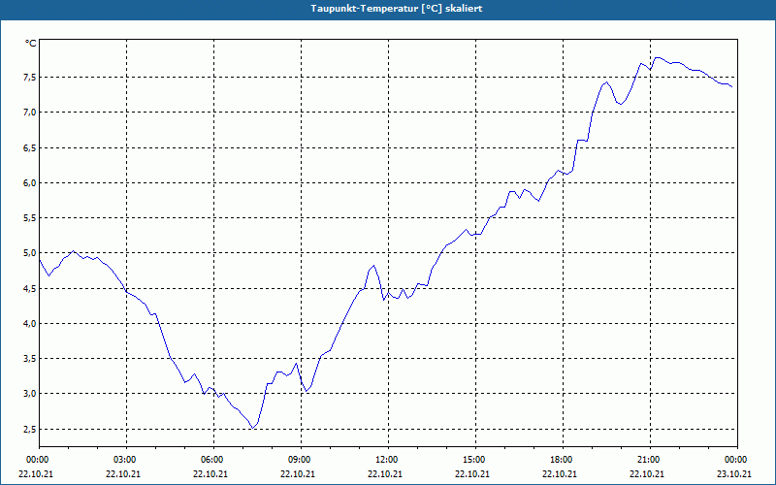Click the 22.10.21 date under 03:00
Screen dimensions: 776x485
click(123, 473)
